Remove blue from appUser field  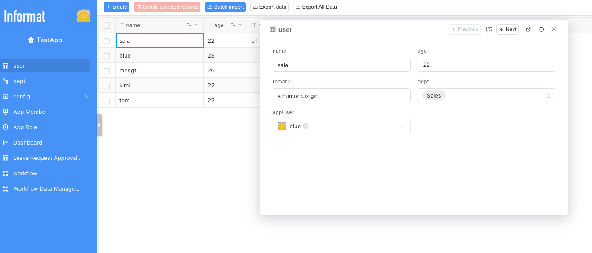point(306,126)
